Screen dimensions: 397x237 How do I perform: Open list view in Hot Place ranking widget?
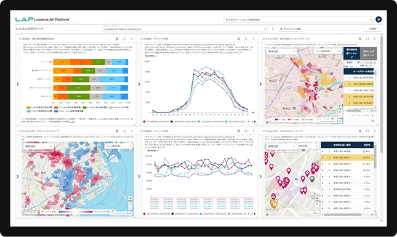pyautogui.click(x=360, y=131)
